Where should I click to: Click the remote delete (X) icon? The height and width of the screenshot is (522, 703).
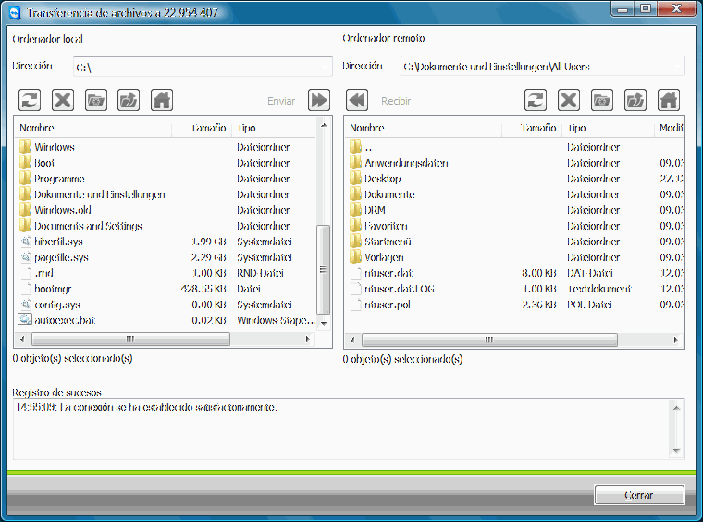[x=569, y=100]
